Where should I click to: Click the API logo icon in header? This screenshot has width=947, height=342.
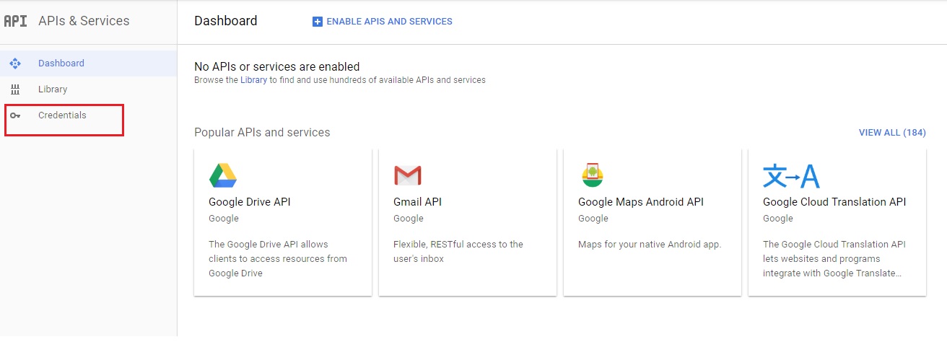tap(15, 21)
